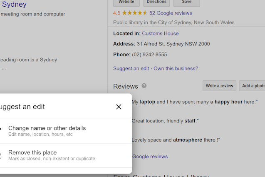
Task: Open the Website button
Action: (x=126, y=2)
